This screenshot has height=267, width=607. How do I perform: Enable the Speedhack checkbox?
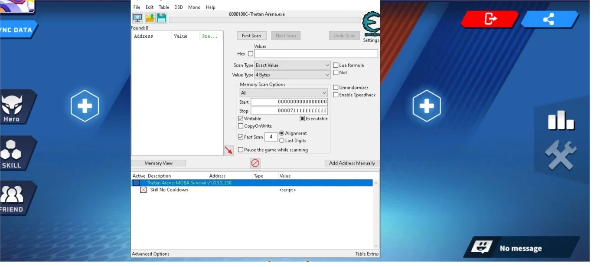point(336,95)
